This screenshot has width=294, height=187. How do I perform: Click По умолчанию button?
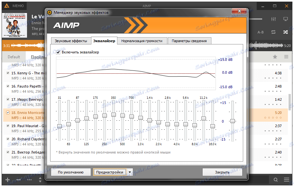(71, 172)
